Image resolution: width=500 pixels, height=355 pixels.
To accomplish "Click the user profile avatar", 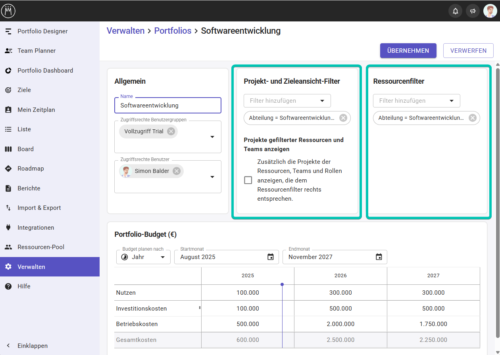I will (490, 11).
